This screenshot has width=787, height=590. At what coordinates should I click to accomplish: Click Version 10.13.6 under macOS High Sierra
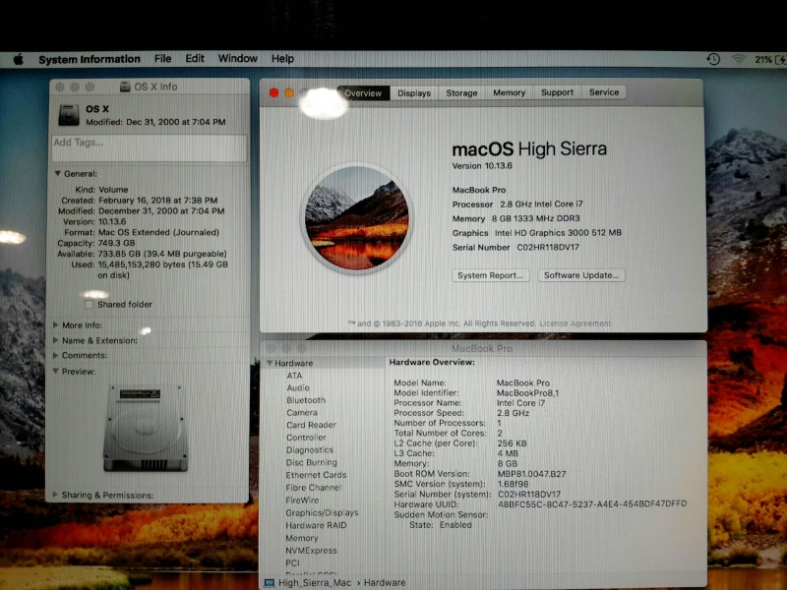482,166
